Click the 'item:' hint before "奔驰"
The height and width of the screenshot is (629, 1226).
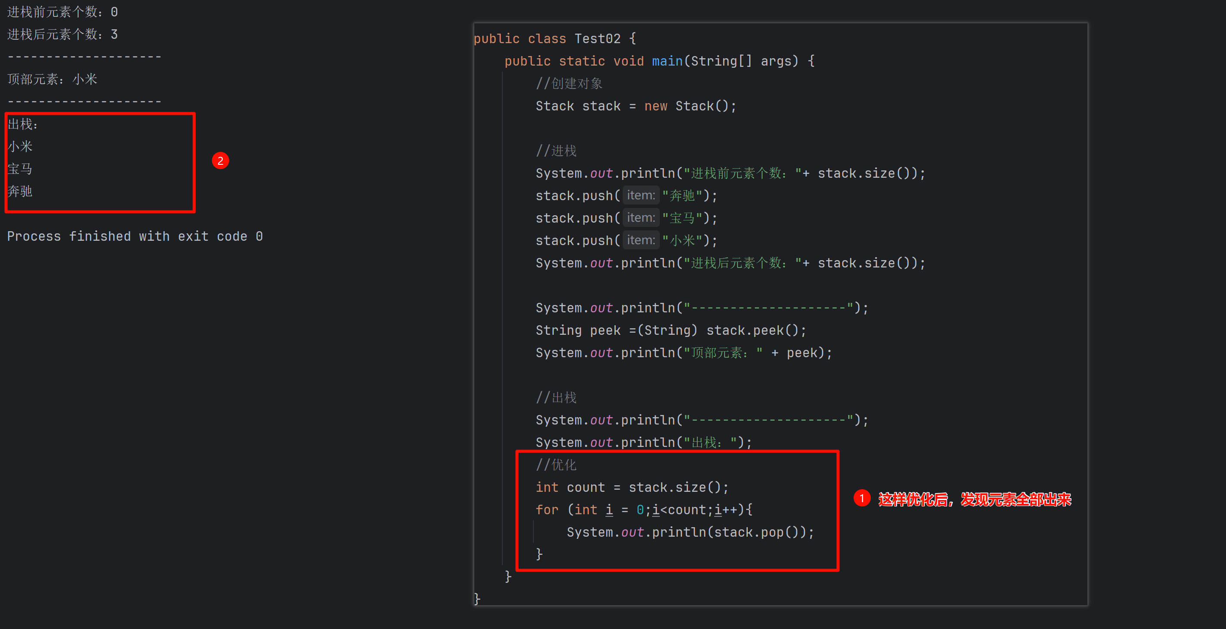pyautogui.click(x=640, y=195)
